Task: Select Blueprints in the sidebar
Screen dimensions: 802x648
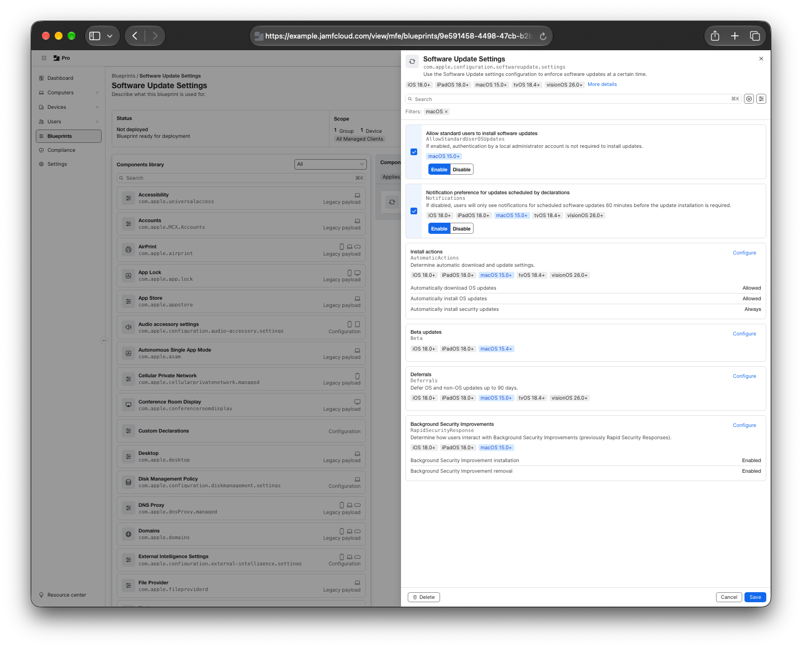Action: pos(69,136)
